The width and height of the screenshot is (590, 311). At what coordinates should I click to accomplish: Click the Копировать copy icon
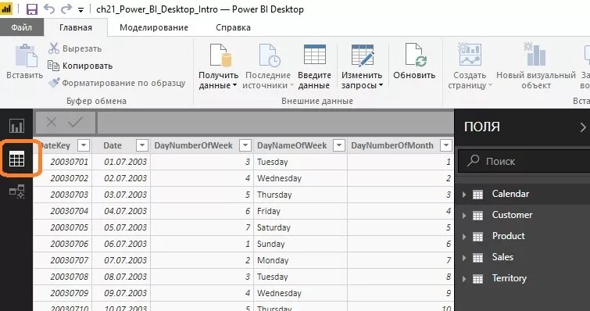point(53,66)
